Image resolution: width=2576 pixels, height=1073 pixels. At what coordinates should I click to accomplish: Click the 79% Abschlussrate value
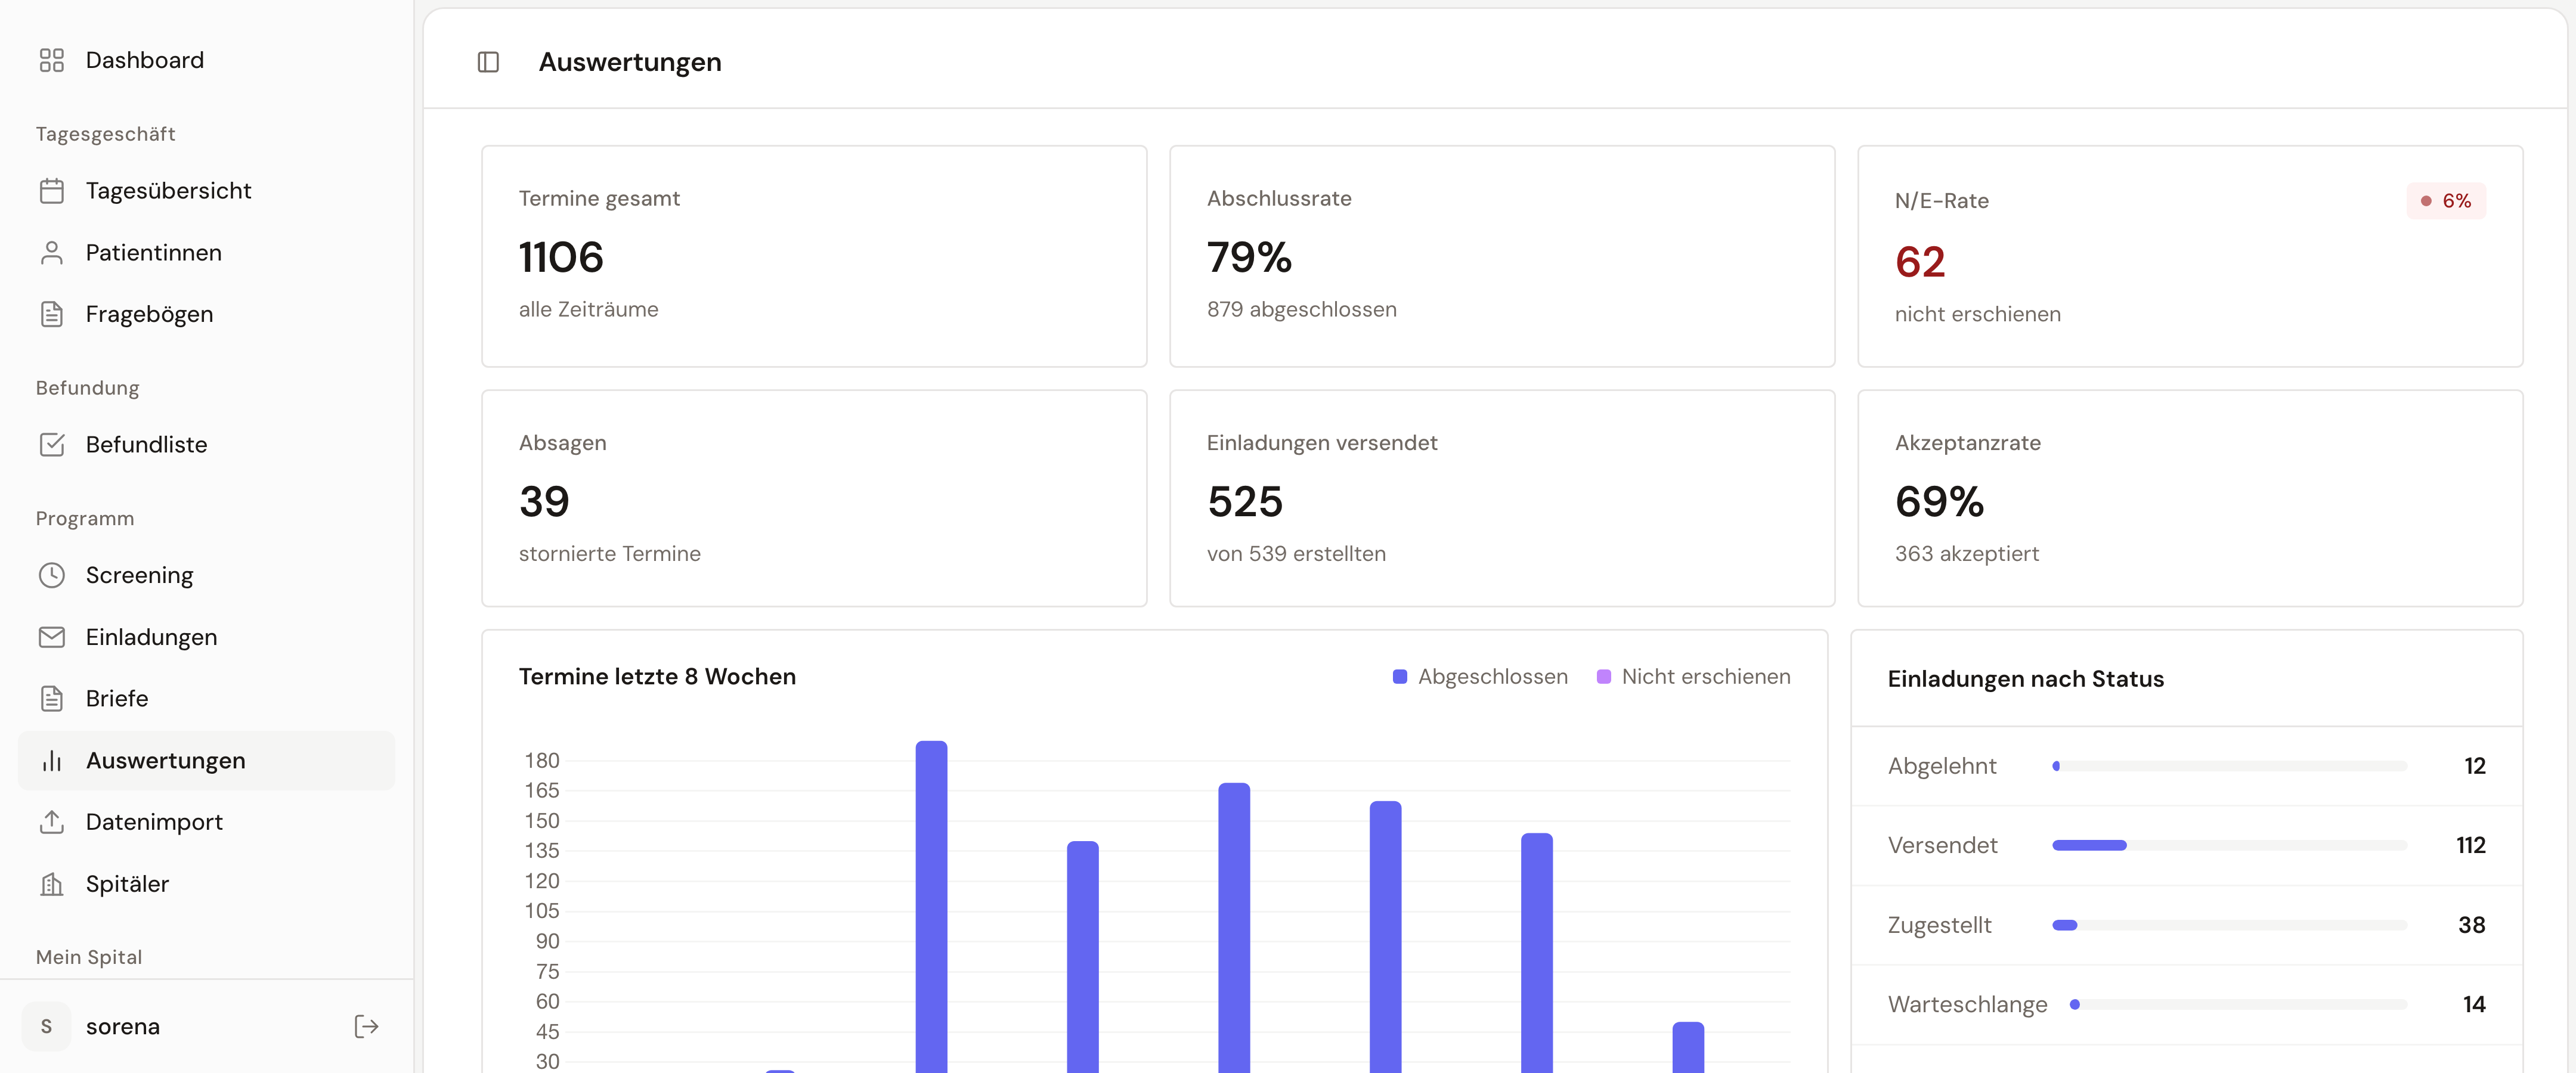pyautogui.click(x=1249, y=257)
